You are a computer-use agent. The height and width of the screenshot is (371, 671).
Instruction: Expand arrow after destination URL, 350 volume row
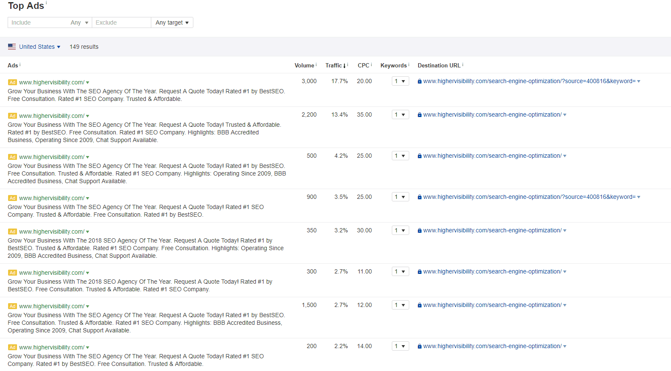[565, 231]
